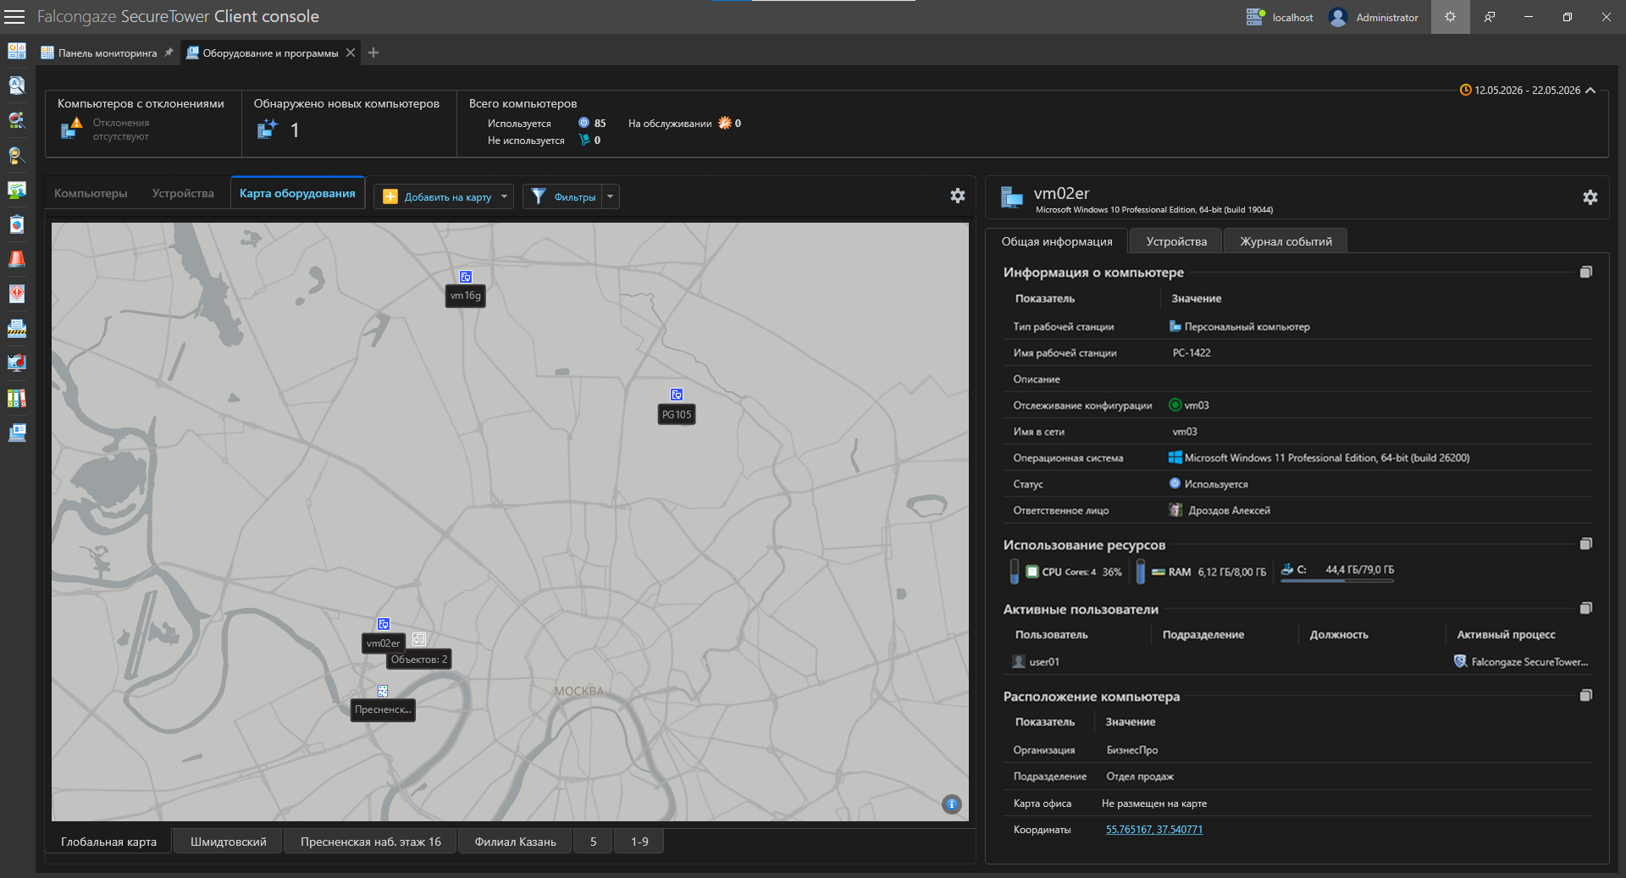Click the red siren alert sidebar icon
The width and height of the screenshot is (1626, 878).
pos(17,259)
